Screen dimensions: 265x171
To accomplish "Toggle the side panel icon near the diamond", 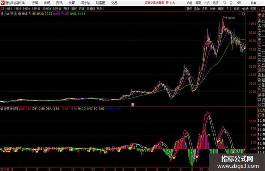I will (x=243, y=14).
